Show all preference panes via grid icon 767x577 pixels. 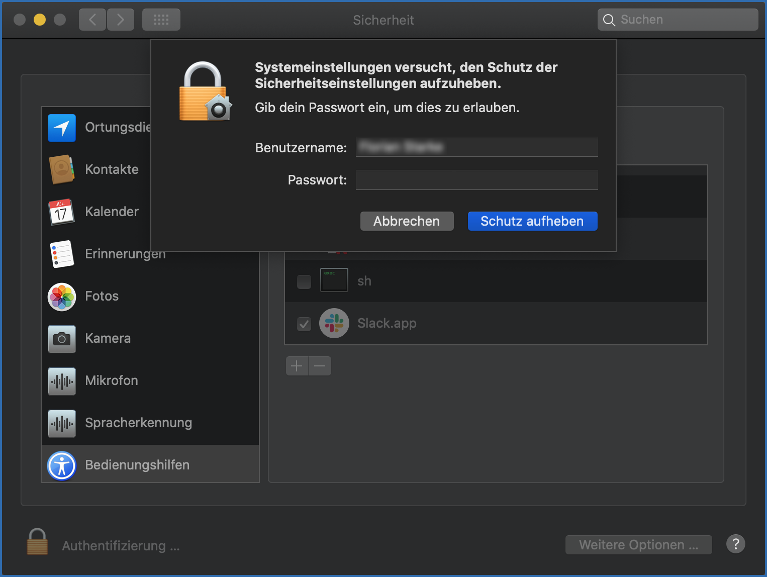point(161,20)
